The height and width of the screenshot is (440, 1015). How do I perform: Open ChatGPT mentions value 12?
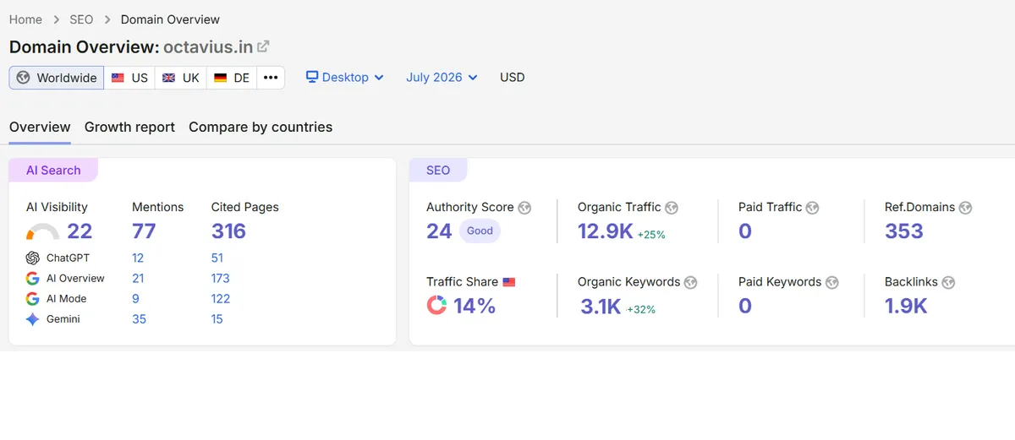[138, 258]
